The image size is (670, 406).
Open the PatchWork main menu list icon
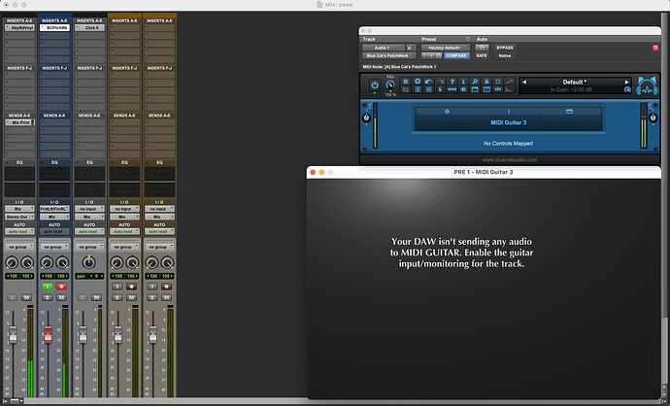click(x=406, y=82)
